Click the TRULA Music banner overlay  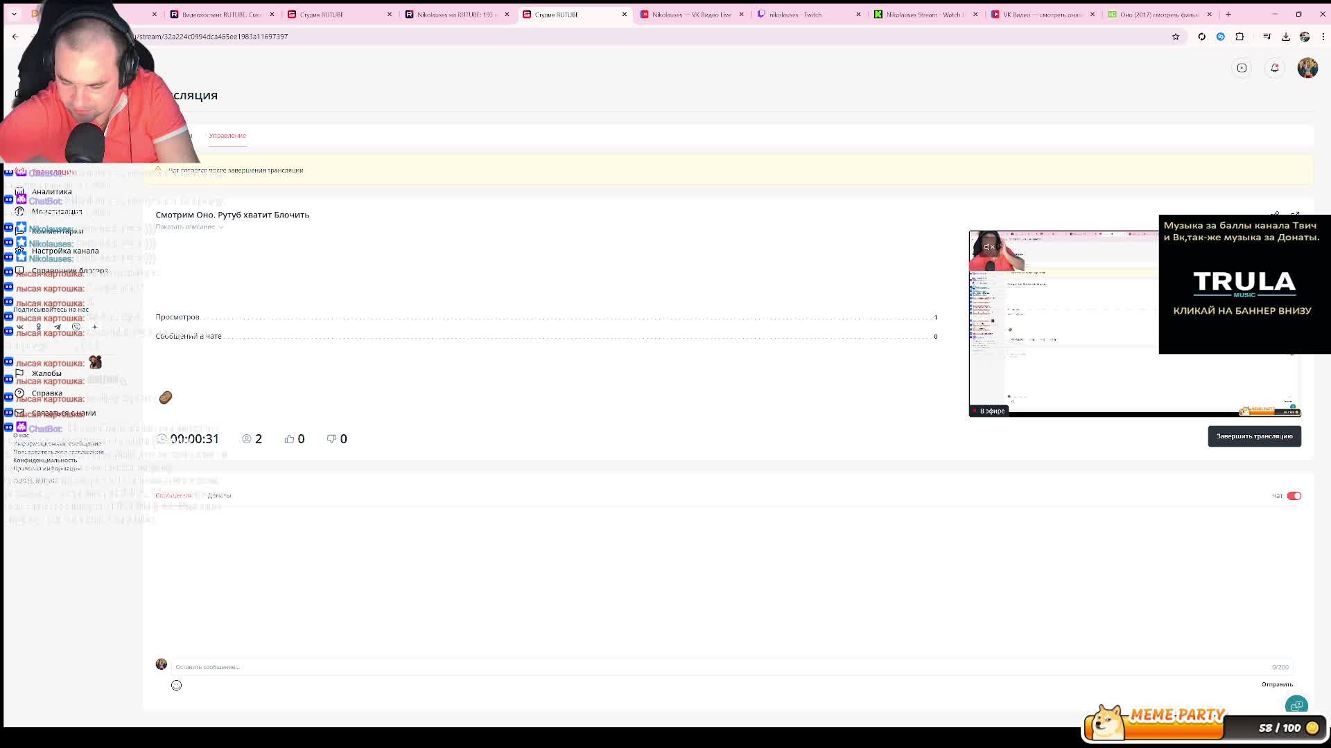1244,284
